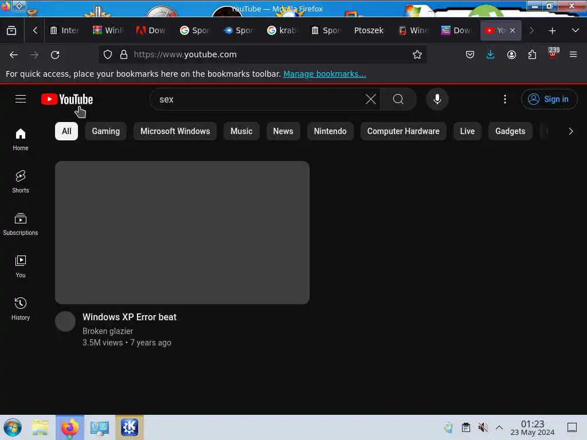
Task: Select the All filter chip
Action: (x=66, y=131)
